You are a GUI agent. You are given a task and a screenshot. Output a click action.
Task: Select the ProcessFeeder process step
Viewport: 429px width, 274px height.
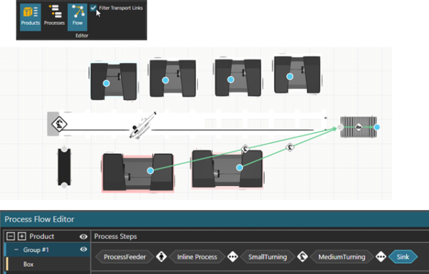pyautogui.click(x=124, y=257)
